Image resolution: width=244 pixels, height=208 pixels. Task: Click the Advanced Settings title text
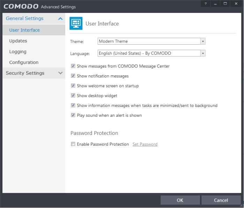[58, 7]
